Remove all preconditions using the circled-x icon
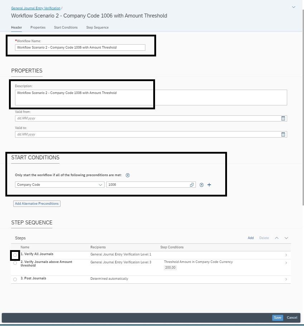This screenshot has height=328, width=304. point(127,175)
